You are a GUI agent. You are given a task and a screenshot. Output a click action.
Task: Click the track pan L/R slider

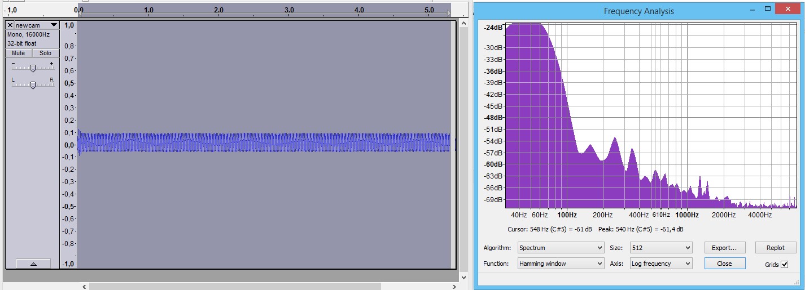click(x=33, y=85)
